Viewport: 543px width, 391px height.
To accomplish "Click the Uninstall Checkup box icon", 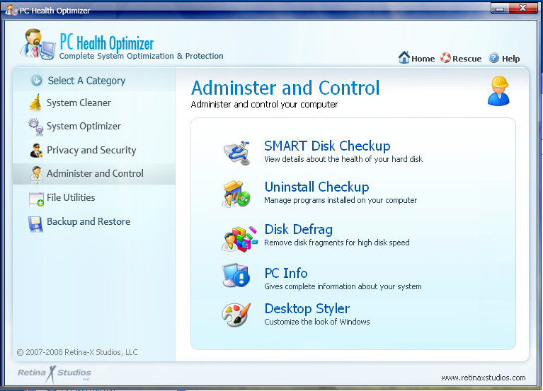I will [236, 194].
